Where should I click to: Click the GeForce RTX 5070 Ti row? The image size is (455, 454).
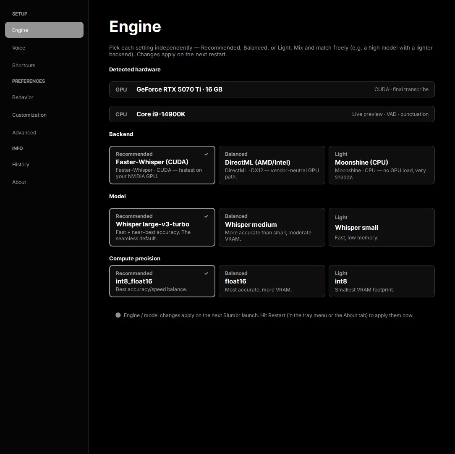coord(272,89)
